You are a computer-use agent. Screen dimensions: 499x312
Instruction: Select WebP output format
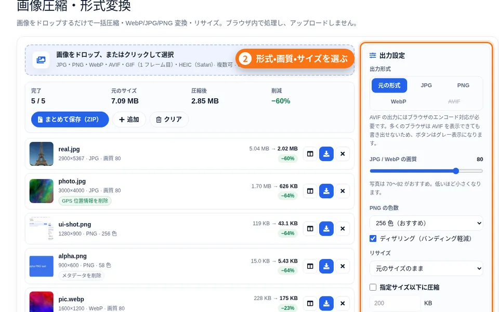(x=399, y=101)
